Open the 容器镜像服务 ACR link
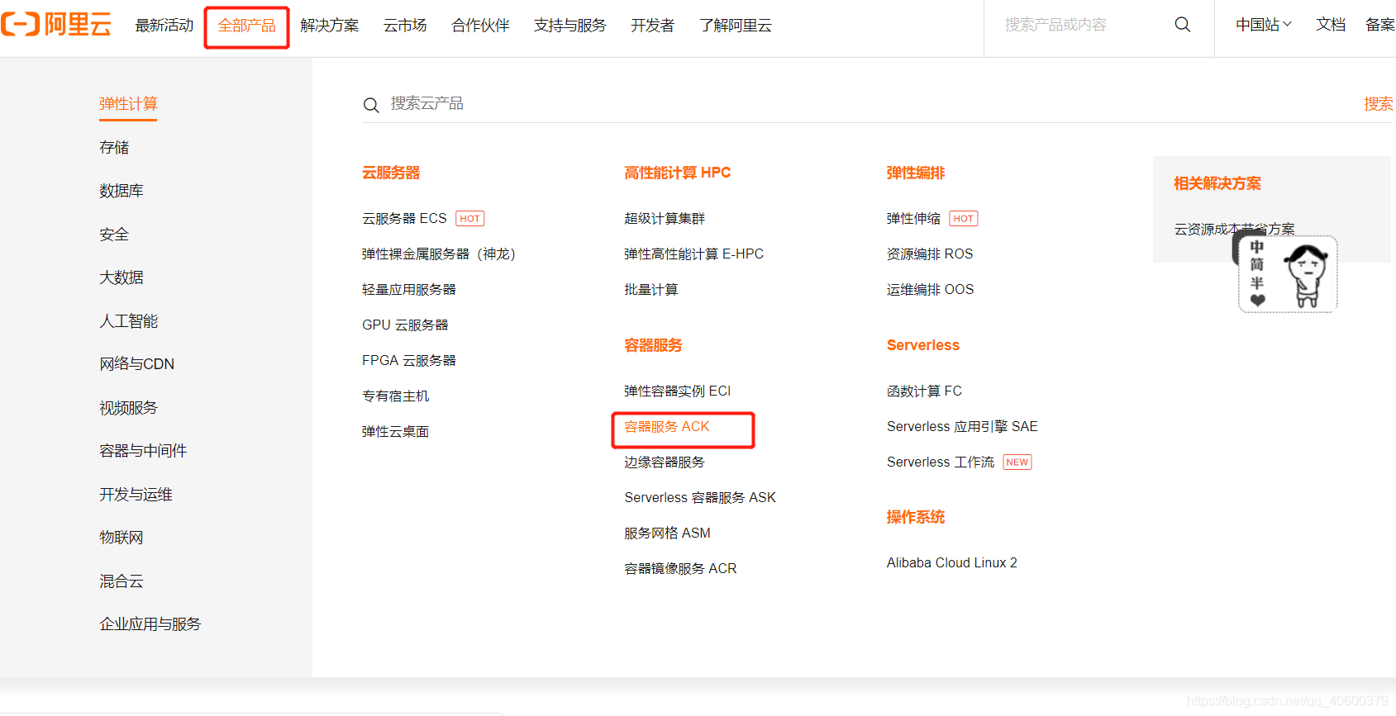The image size is (1396, 716). pos(680,568)
